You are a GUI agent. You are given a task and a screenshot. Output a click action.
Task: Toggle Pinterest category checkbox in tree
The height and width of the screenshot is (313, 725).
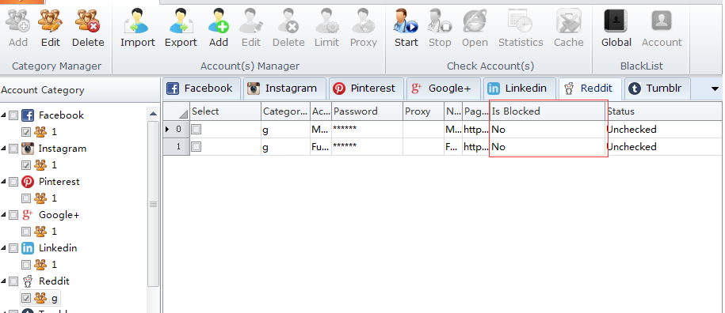click(14, 182)
